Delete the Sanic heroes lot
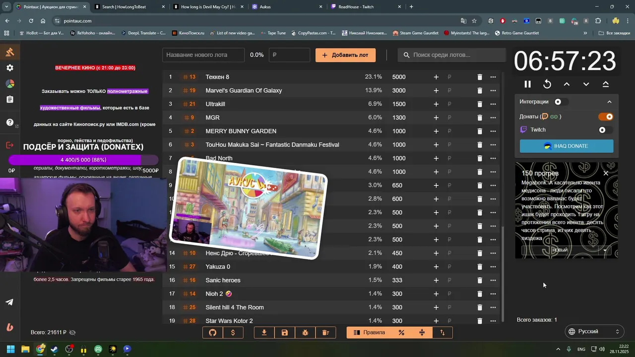Image resolution: width=635 pixels, height=357 pixels. point(480,280)
